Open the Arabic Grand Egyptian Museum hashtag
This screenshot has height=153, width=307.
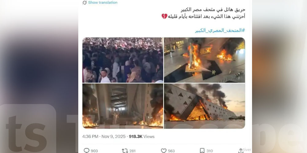(220, 30)
